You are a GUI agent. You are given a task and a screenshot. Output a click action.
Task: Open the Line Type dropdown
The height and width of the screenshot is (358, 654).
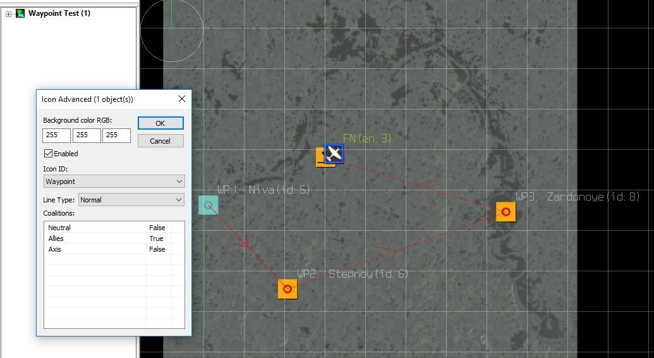tap(131, 200)
